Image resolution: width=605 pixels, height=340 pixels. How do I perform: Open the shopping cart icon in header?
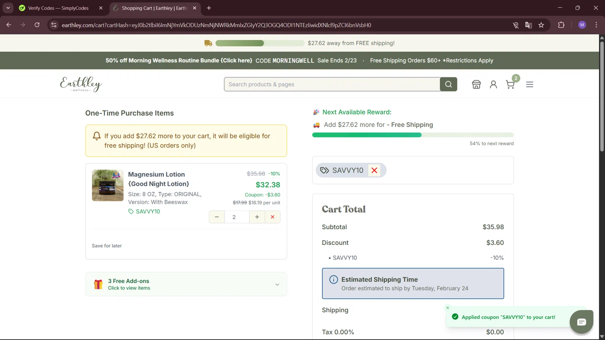click(x=510, y=84)
